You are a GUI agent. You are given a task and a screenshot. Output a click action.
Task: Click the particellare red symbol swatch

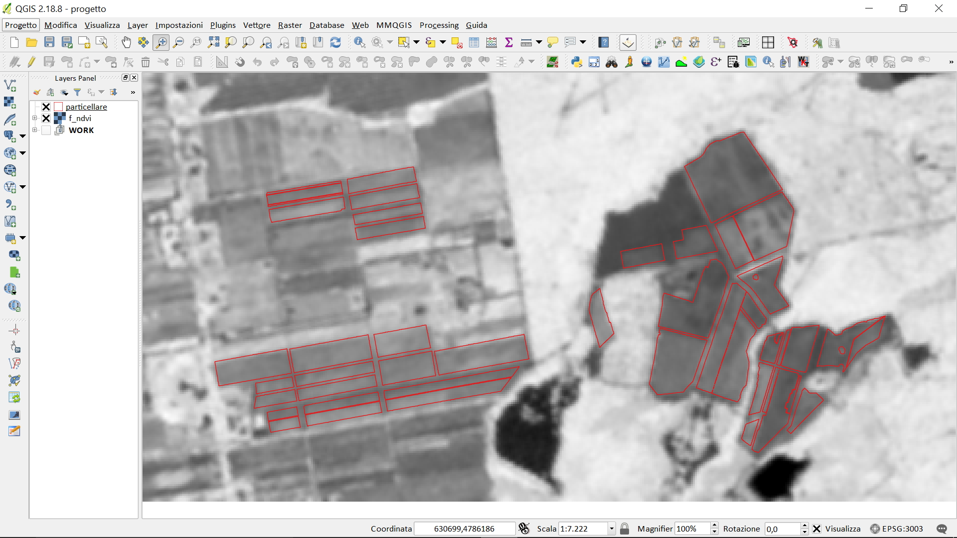pos(58,107)
